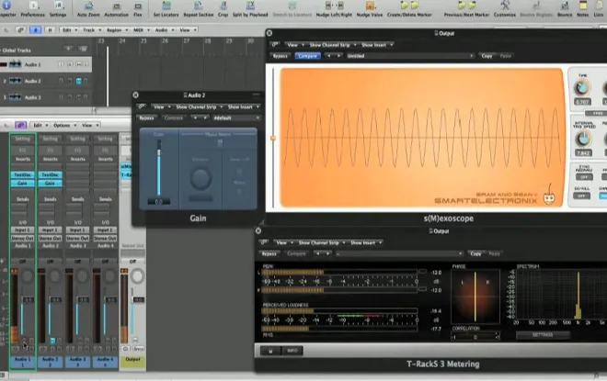Image resolution: width=607 pixels, height=381 pixels.
Task: Open the Arrange Track dropdown menu
Action: tap(92, 29)
